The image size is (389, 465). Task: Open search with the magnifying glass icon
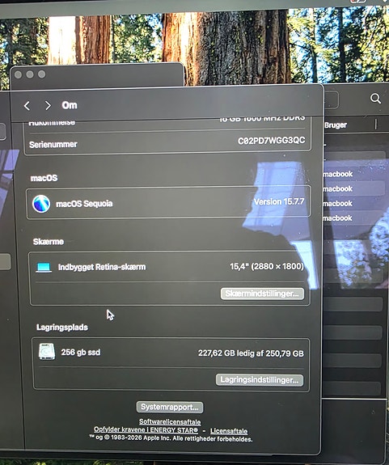point(375,99)
